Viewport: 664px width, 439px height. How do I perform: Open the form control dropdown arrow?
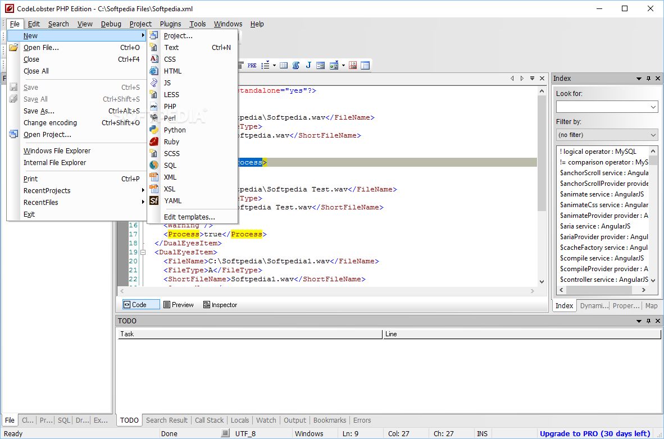(343, 65)
